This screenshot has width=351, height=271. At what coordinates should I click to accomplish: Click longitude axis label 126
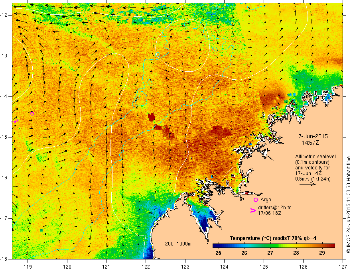tap(303, 267)
